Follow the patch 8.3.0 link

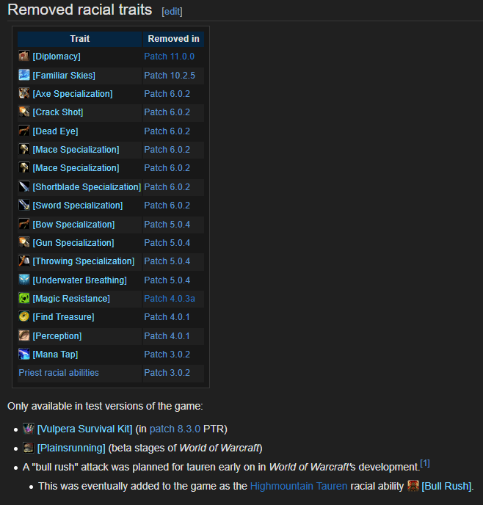[175, 429]
